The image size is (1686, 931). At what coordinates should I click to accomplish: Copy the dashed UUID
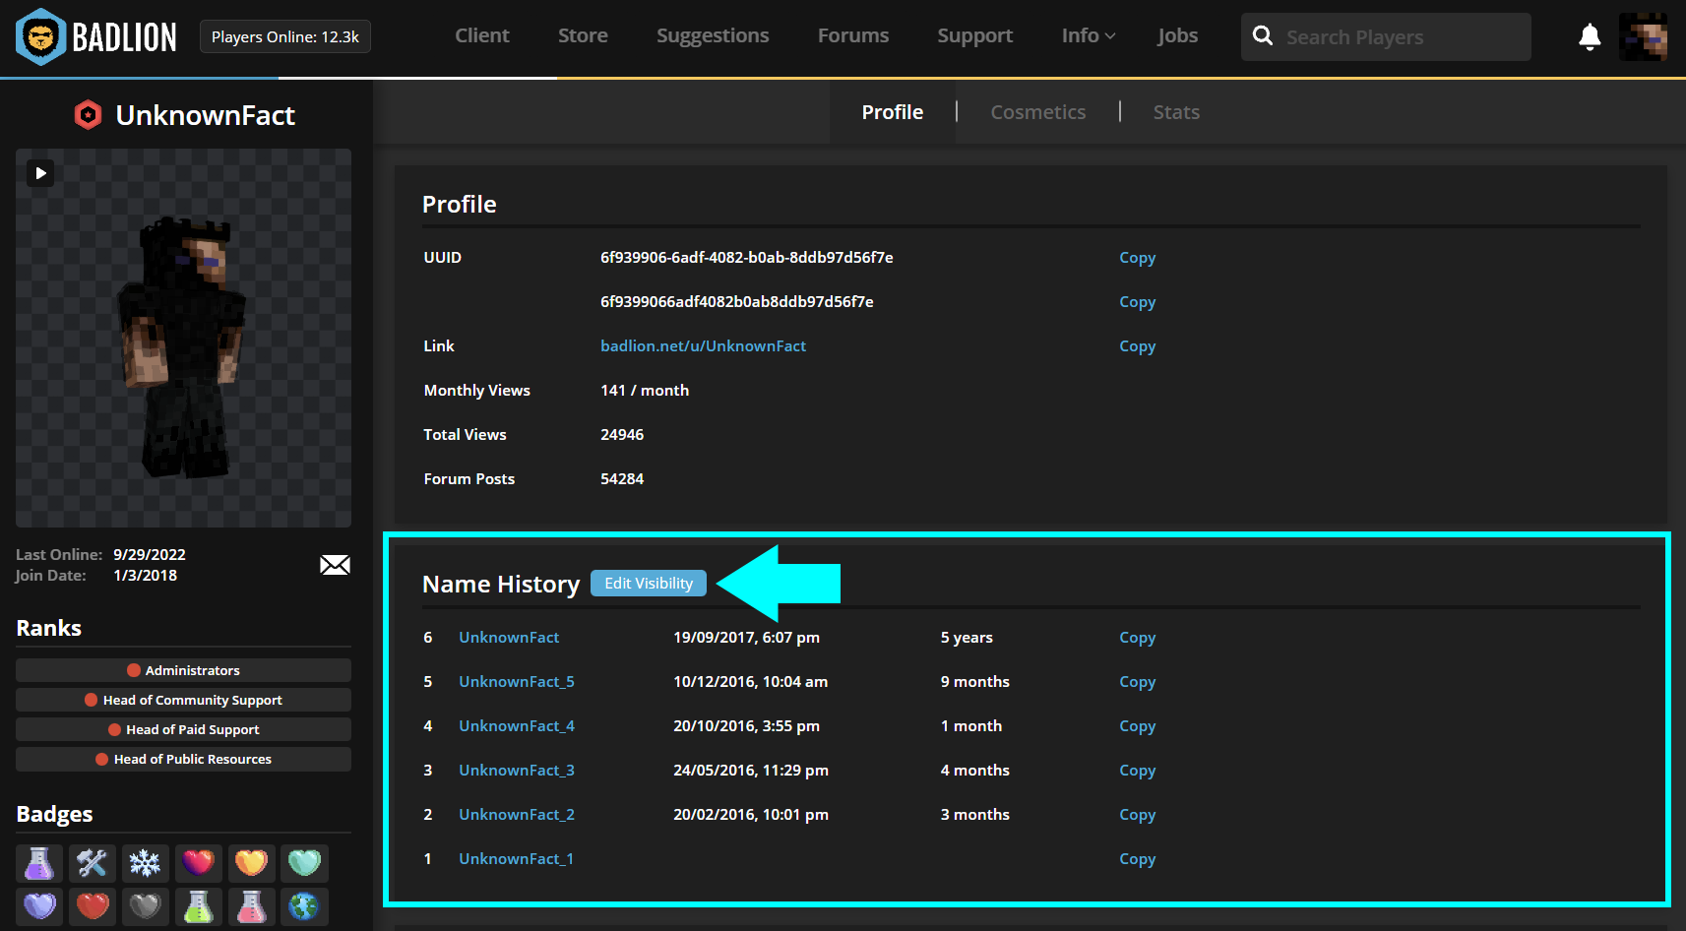coord(1137,258)
